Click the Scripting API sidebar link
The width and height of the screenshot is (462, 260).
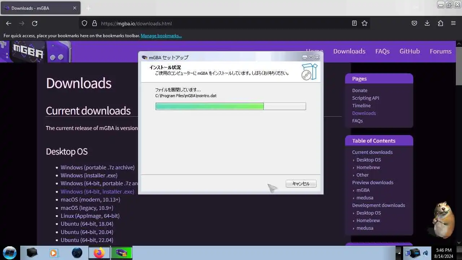click(366, 98)
